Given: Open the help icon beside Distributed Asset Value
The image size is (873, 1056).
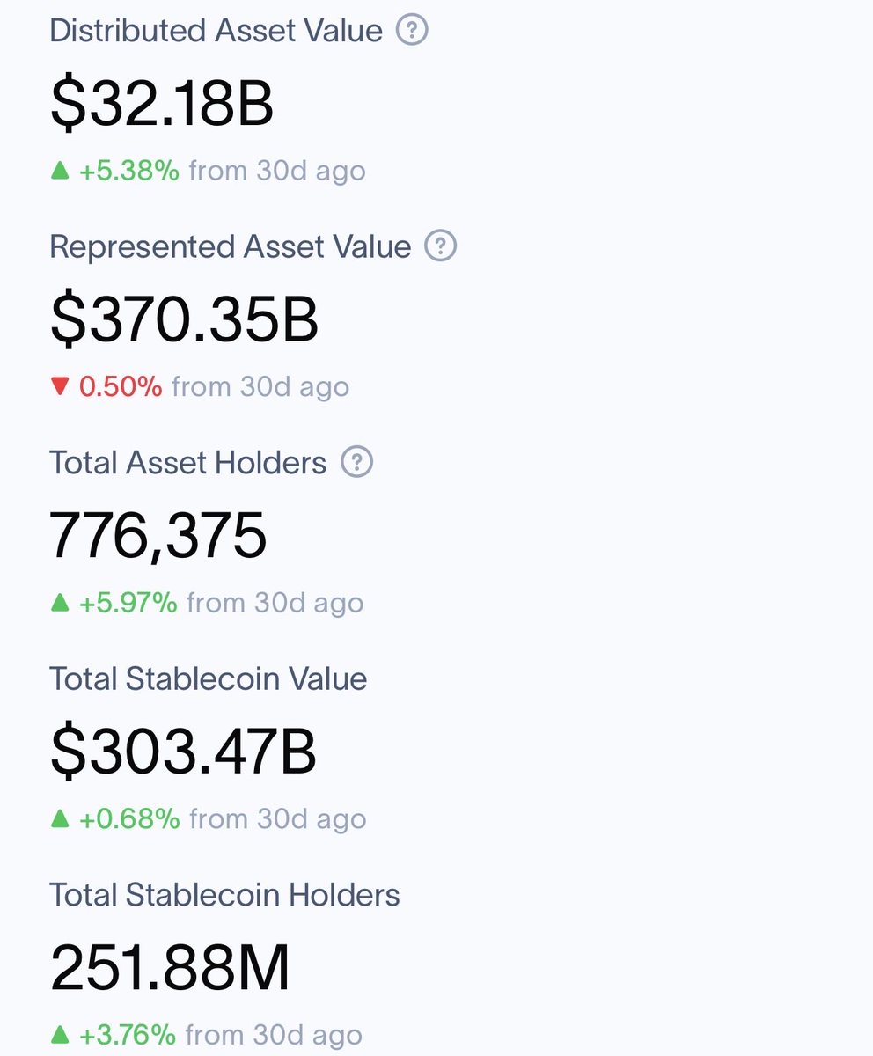Looking at the screenshot, I should tap(412, 31).
